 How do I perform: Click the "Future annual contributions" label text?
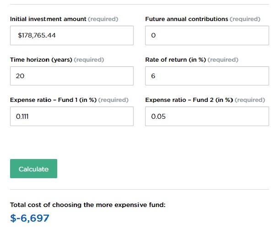pos(186,19)
